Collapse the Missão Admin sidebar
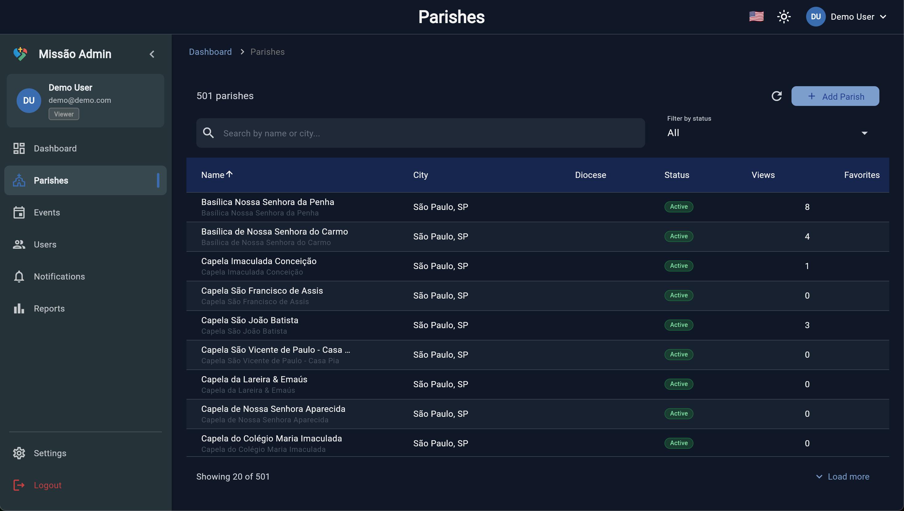Viewport: 904px width, 511px height. tap(152, 54)
